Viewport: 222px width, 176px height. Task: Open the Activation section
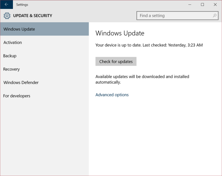(13, 43)
